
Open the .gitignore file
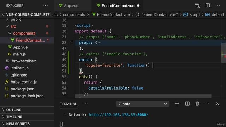pos(27,75)
